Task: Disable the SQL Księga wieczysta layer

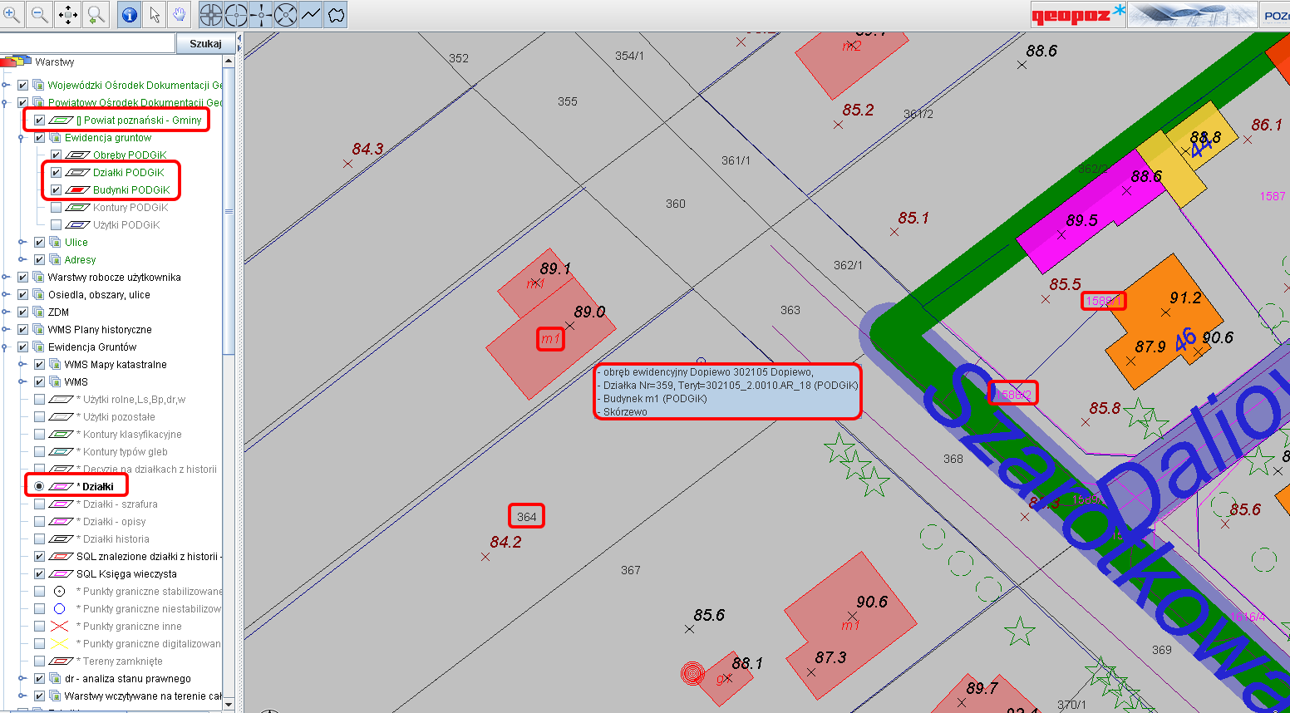Action: pos(39,574)
